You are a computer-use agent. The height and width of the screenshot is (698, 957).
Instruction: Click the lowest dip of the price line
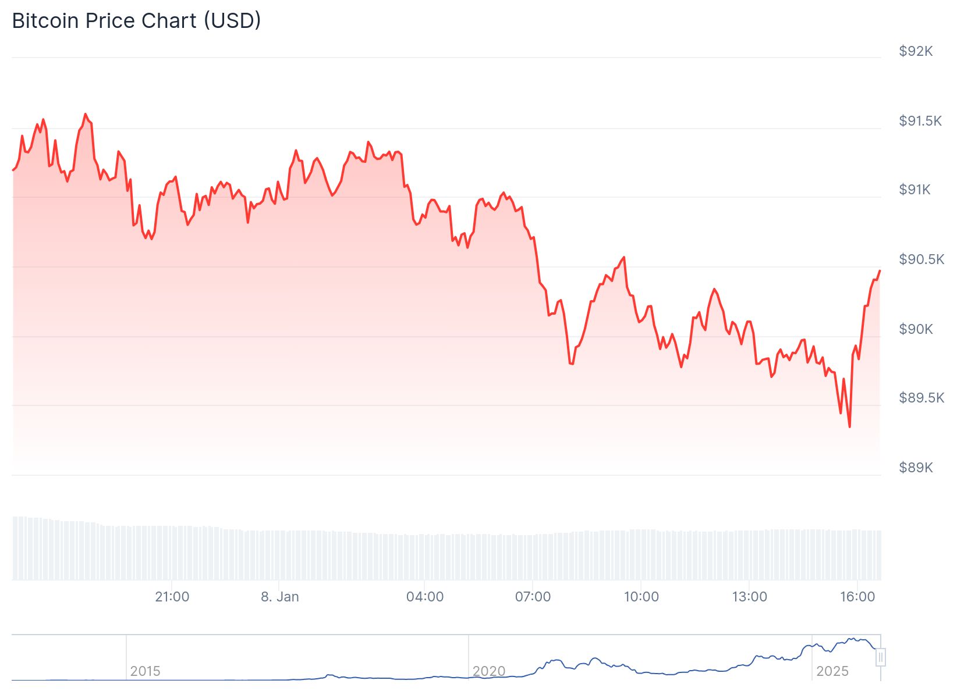pyautogui.click(x=849, y=427)
